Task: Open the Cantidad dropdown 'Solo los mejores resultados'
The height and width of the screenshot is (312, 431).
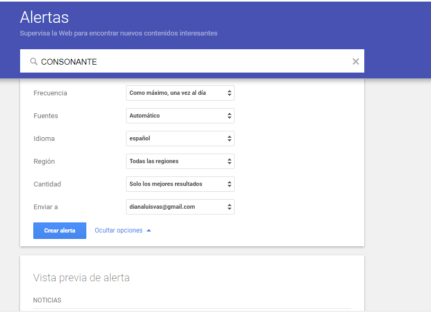Action: tap(180, 184)
